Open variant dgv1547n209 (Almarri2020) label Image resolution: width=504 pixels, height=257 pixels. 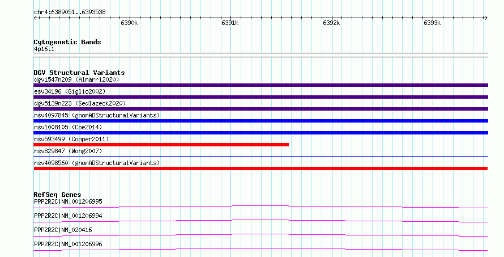click(76, 79)
